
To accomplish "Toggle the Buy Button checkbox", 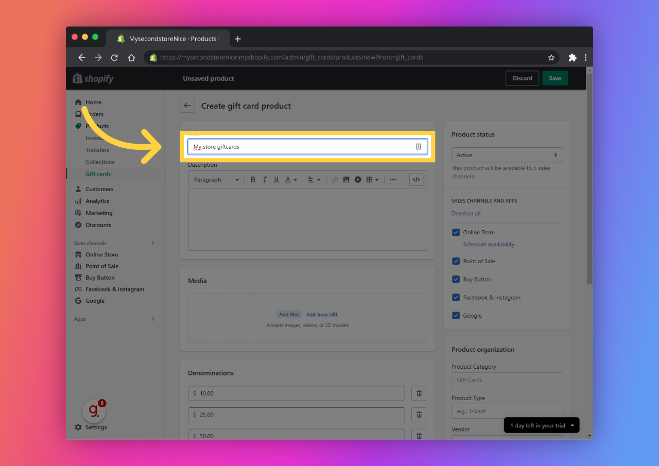I will (456, 279).
